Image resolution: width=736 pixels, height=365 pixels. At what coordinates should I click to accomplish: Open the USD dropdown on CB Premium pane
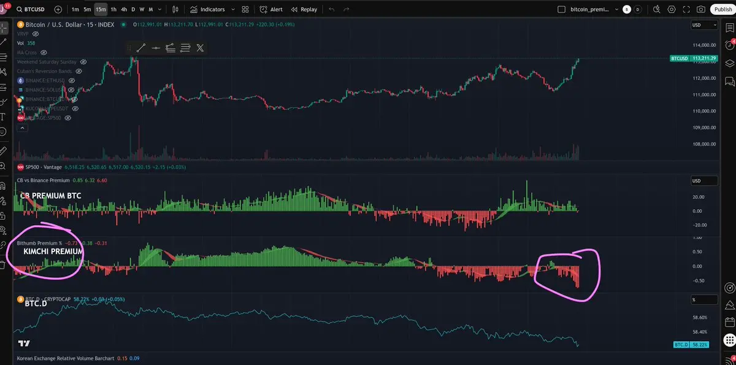(x=703, y=180)
